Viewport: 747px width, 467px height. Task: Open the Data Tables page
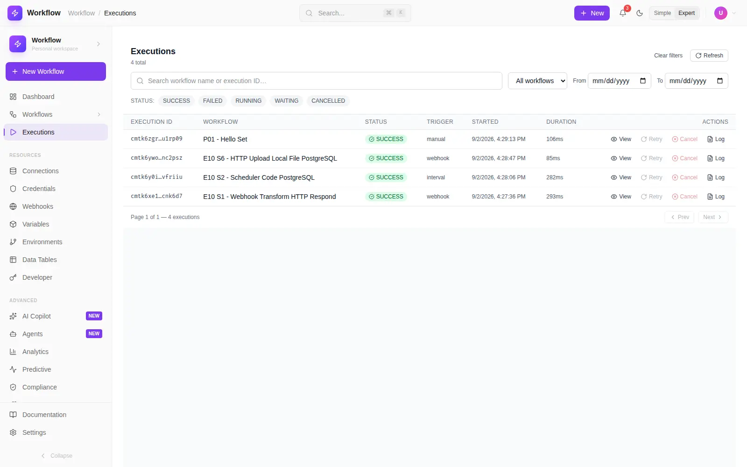(x=56, y=260)
